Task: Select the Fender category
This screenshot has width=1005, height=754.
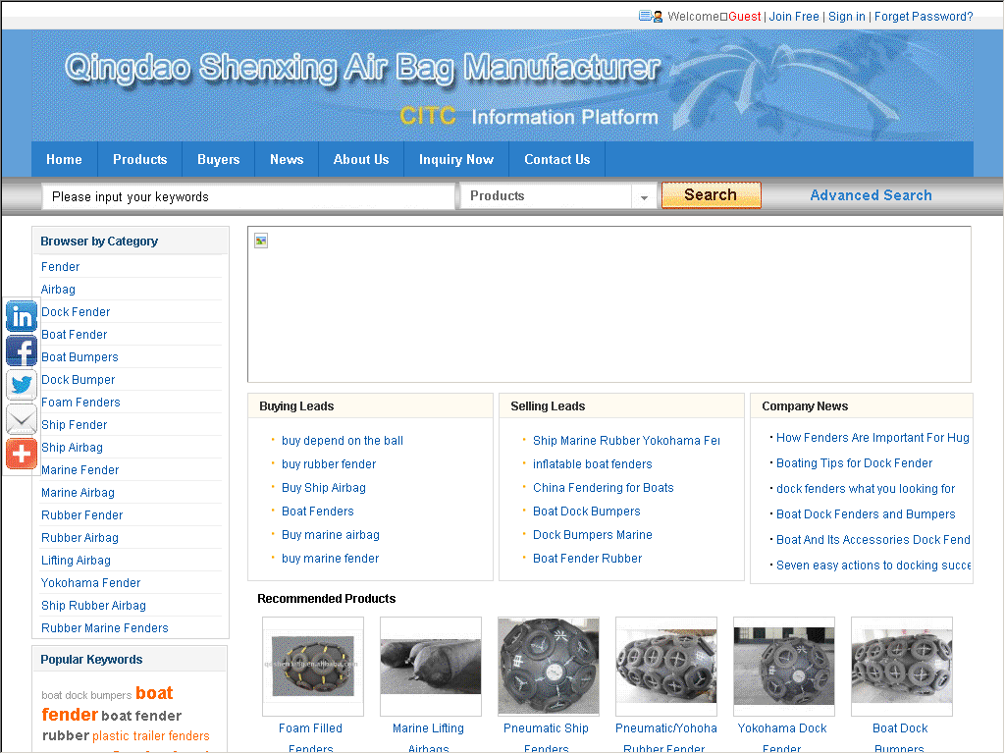Action: pyautogui.click(x=60, y=267)
